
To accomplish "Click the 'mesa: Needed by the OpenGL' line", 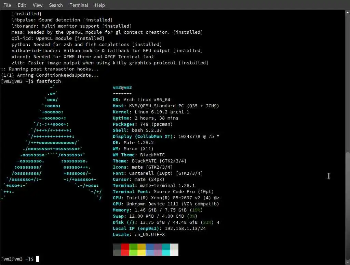I will (x=107, y=32).
